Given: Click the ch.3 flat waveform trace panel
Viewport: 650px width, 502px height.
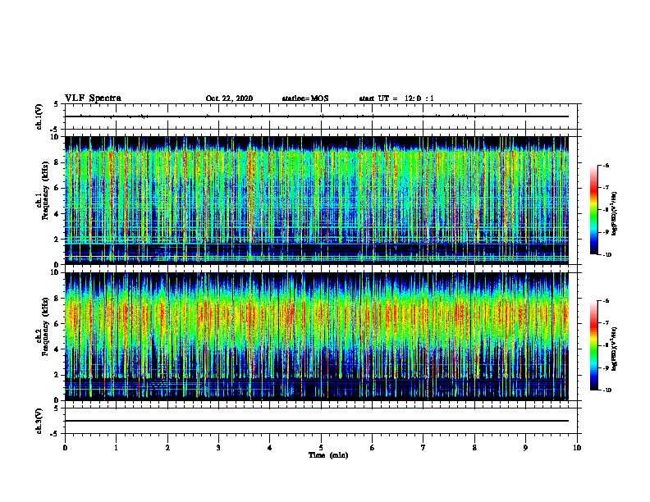Looking at the screenshot, I should (x=321, y=421).
